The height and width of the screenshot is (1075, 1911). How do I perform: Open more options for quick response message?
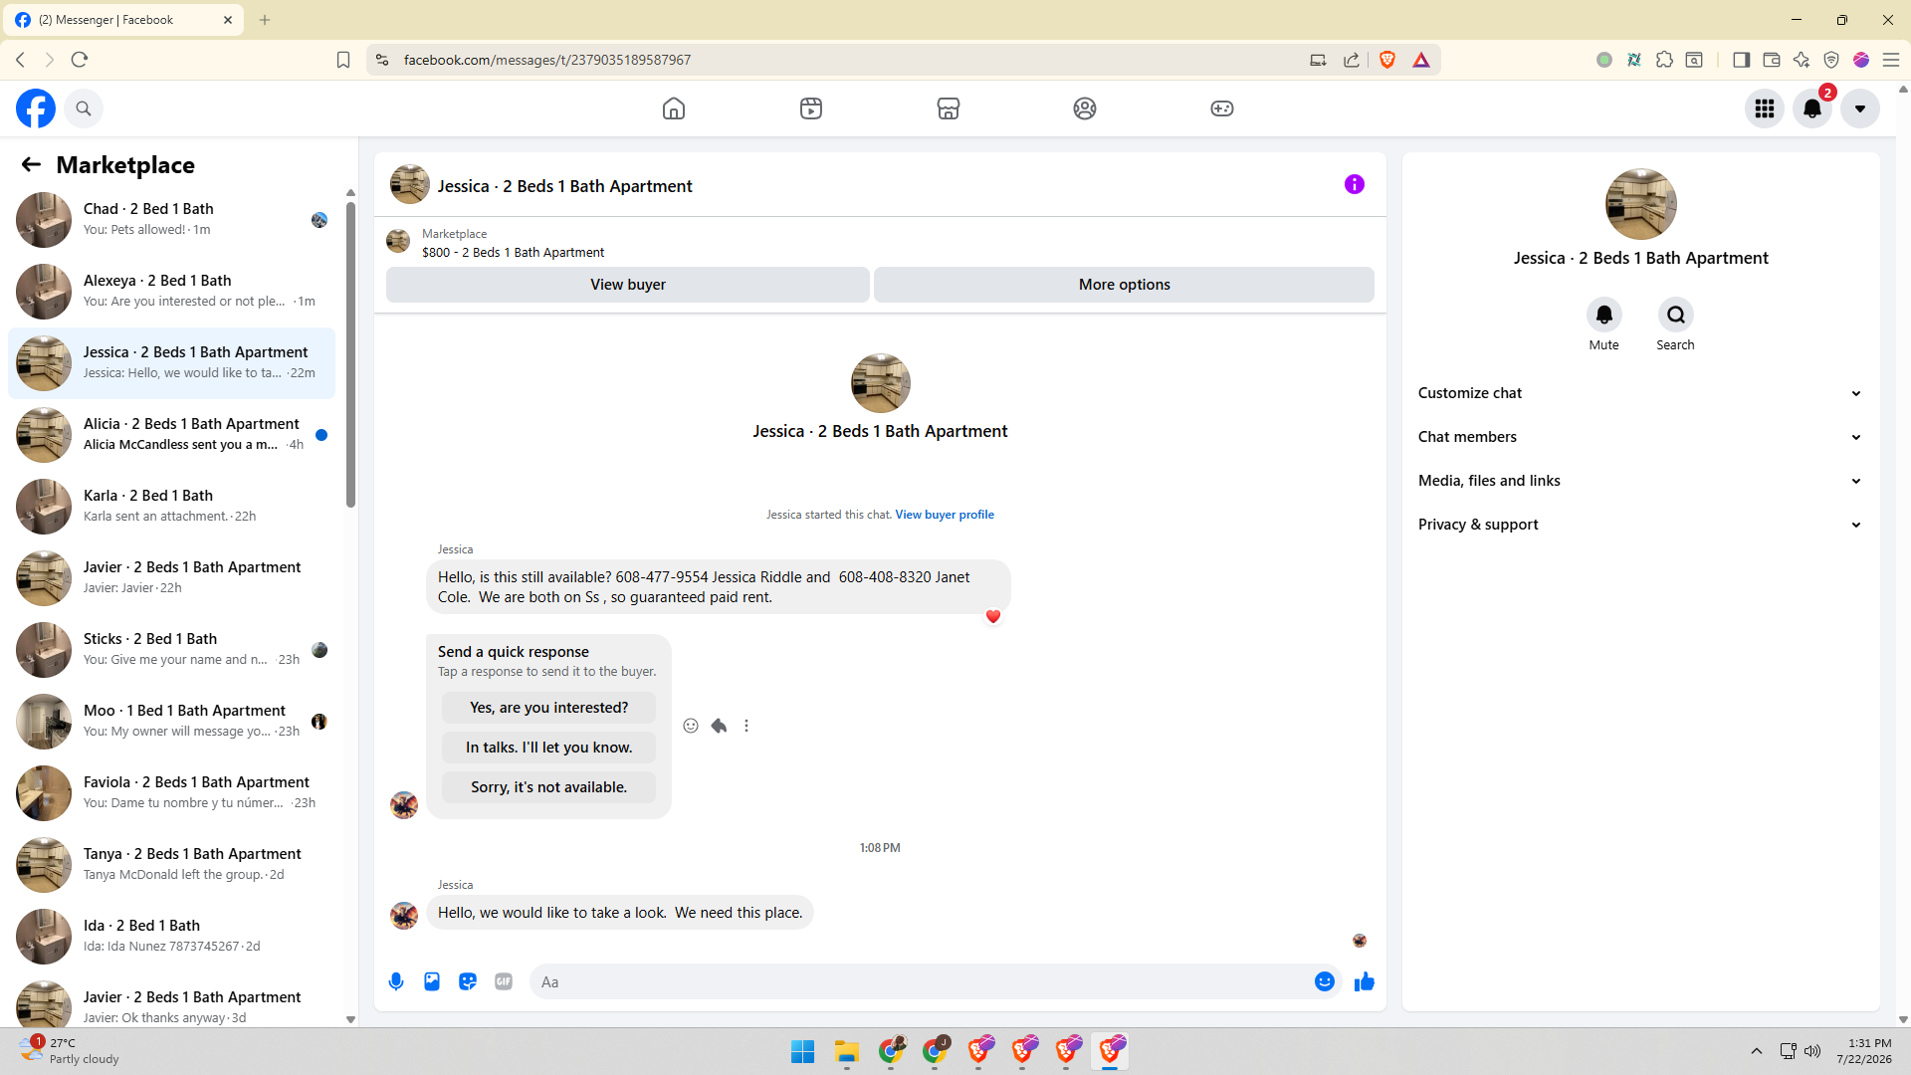(x=746, y=726)
